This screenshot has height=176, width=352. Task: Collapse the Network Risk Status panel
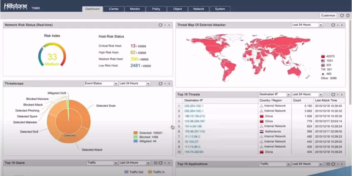coord(165,25)
